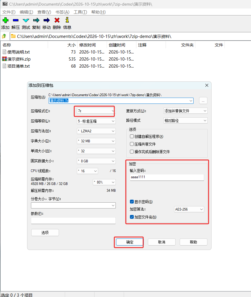This screenshot has height=297, width=251.
Task: Open the 书签(A) menu
Action: (62, 12)
